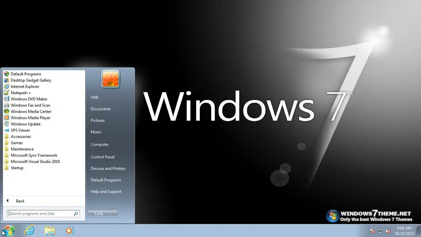Open Windows Fax and Scan icon
Image resolution: width=421 pixels, height=237 pixels.
coord(7,105)
